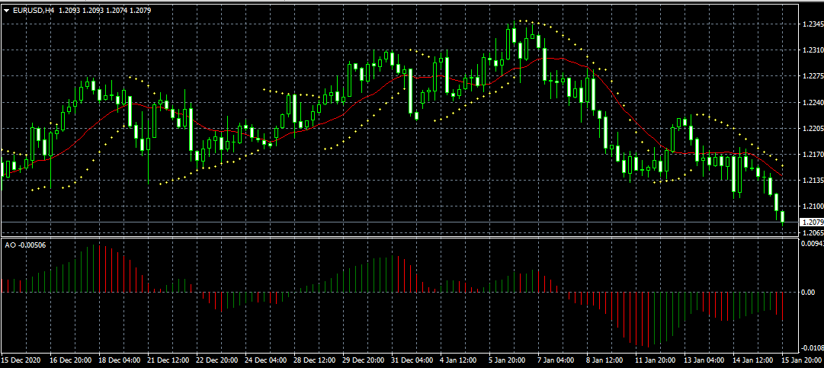Click the 1.2275 price scale label
The height and width of the screenshot is (368, 824).
point(812,76)
